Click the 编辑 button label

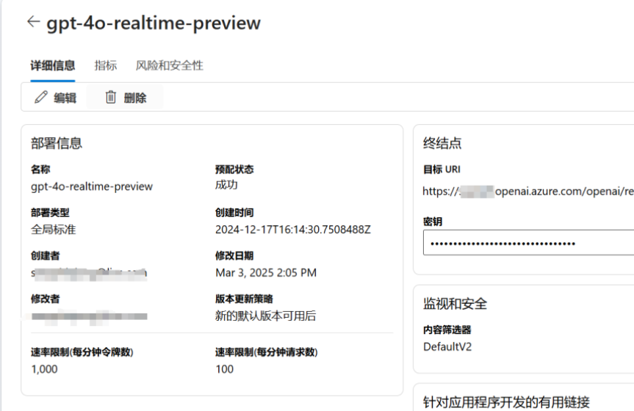pos(65,98)
